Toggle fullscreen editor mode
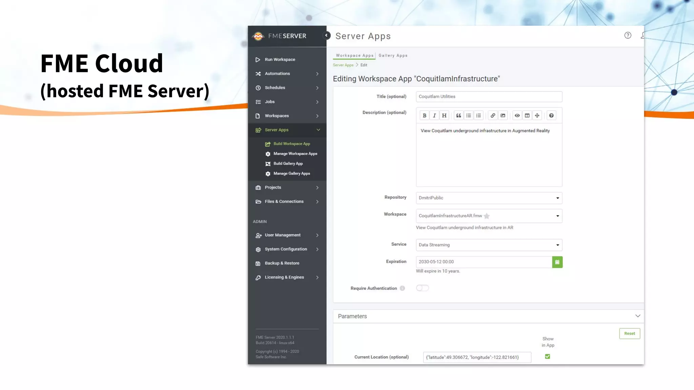This screenshot has height=390, width=694. [x=537, y=115]
